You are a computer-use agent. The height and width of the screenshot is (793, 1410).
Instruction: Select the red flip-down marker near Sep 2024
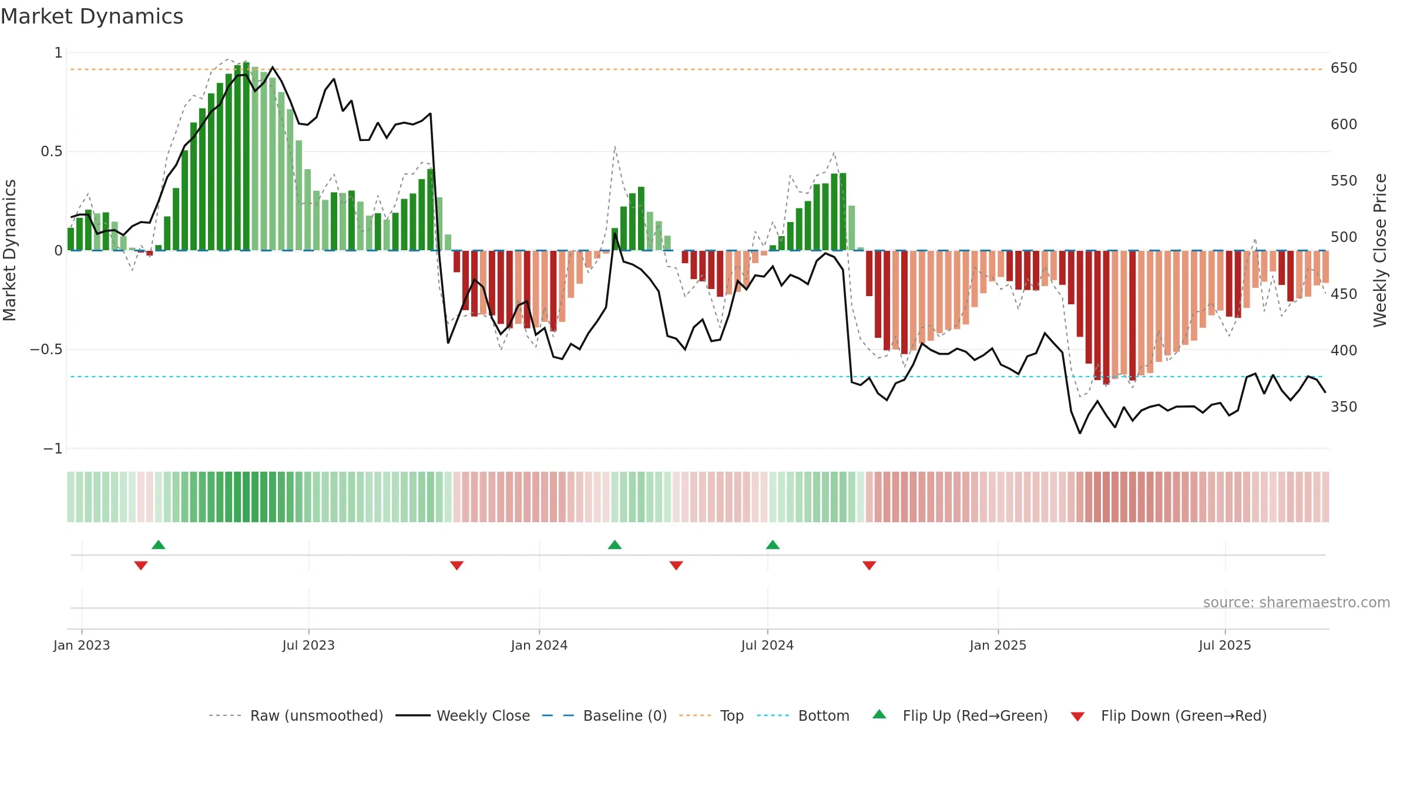coord(869,565)
